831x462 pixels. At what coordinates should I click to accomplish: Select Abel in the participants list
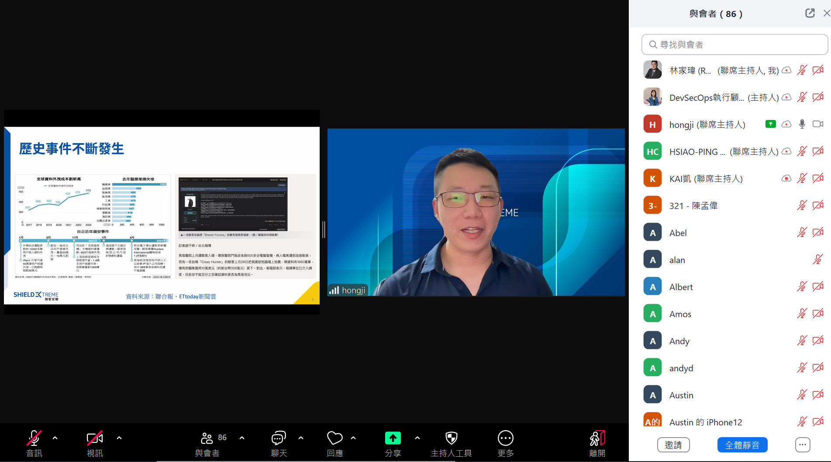coord(678,233)
